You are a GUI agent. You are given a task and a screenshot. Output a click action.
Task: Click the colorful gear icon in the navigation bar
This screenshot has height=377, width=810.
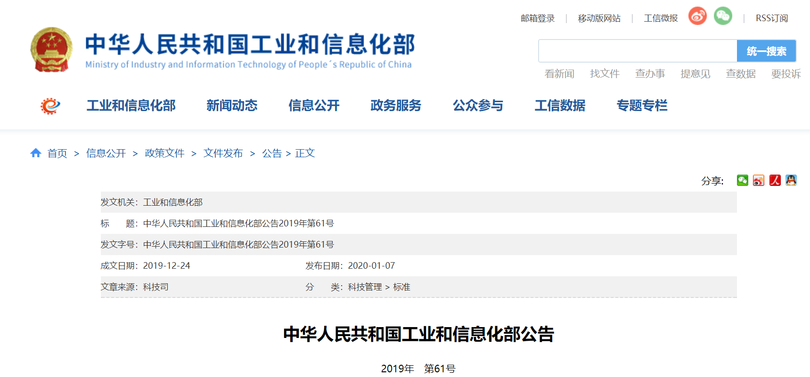click(x=50, y=106)
